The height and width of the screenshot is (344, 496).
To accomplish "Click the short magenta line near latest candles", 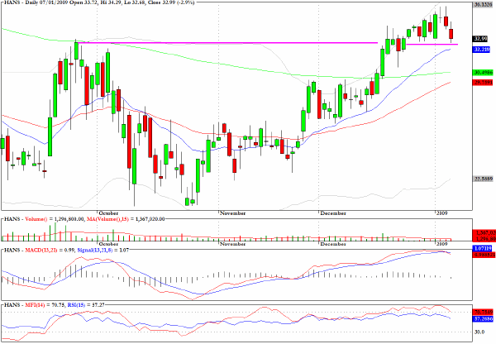I will pyautogui.click(x=432, y=45).
